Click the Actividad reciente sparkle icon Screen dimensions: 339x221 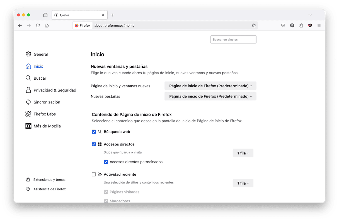click(x=100, y=174)
